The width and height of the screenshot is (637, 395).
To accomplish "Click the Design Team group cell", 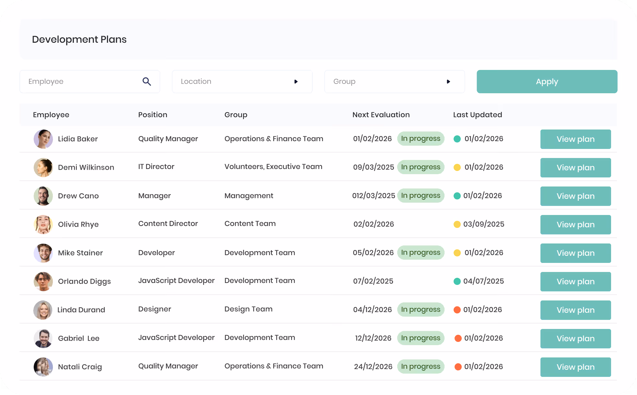I will coord(248,309).
